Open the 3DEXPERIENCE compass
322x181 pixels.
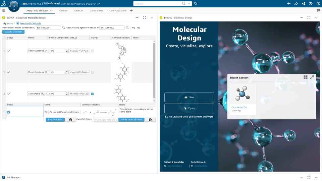coord(14,6)
